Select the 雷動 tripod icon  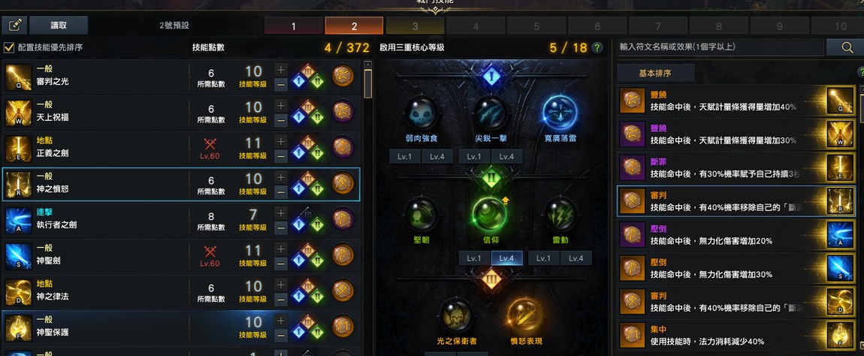point(560,214)
